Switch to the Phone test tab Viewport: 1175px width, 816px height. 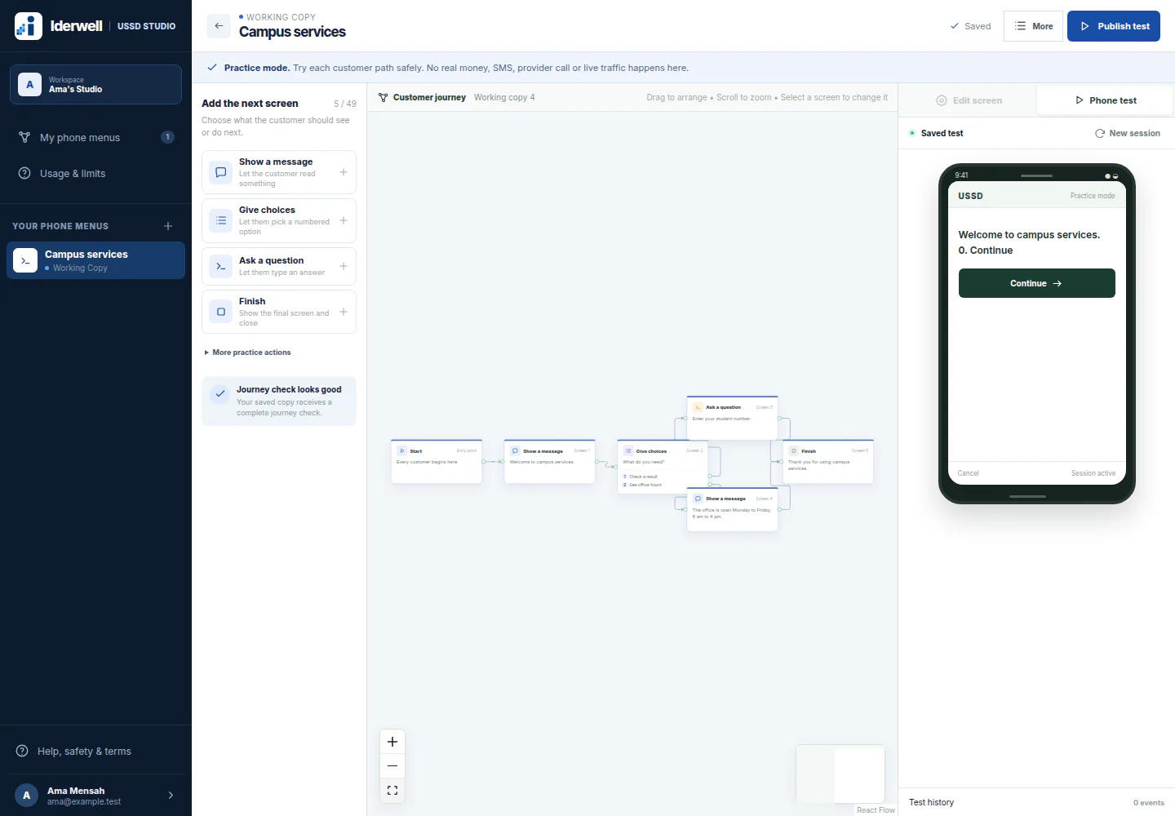coord(1105,100)
